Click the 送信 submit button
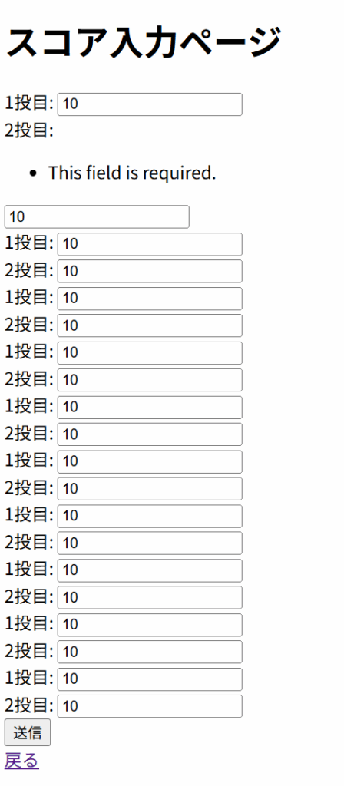The height and width of the screenshot is (786, 344). (x=28, y=732)
